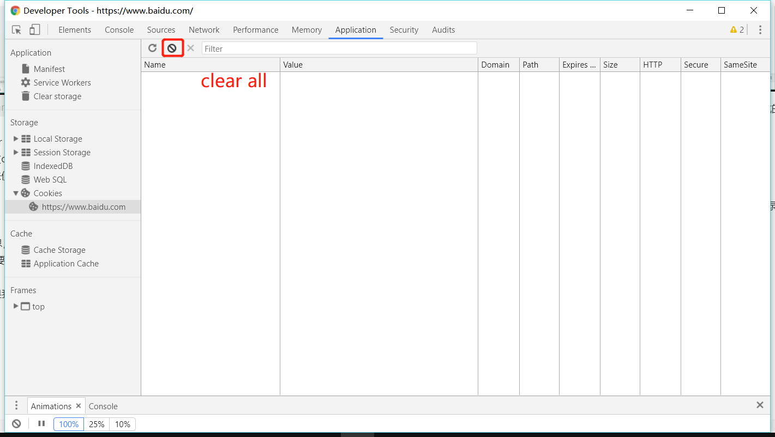The height and width of the screenshot is (437, 775).
Task: Switch to the Elements tab
Action: pyautogui.click(x=75, y=30)
